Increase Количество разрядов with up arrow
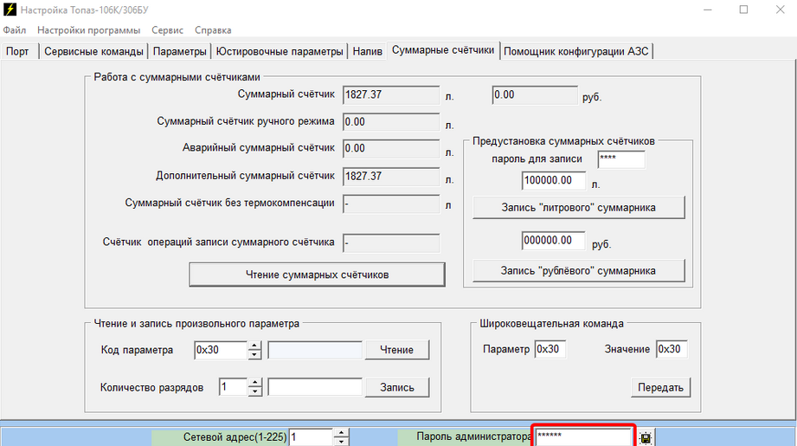Screen dimensions: 797x446 click(254, 383)
